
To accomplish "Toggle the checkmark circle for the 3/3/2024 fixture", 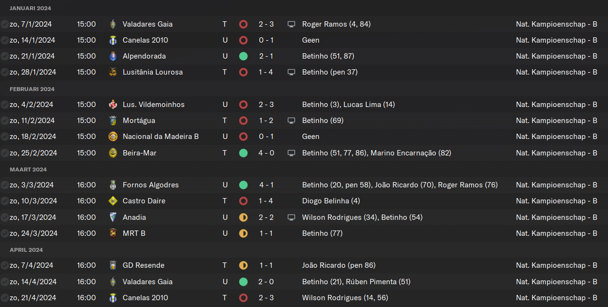I will (4, 185).
